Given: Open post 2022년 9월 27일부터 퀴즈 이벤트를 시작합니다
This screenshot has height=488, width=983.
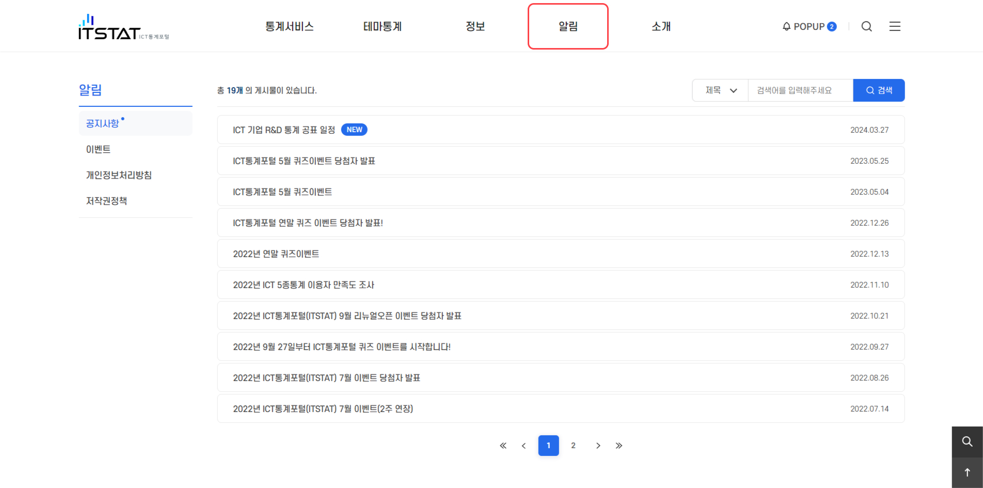Looking at the screenshot, I should 561,347.
